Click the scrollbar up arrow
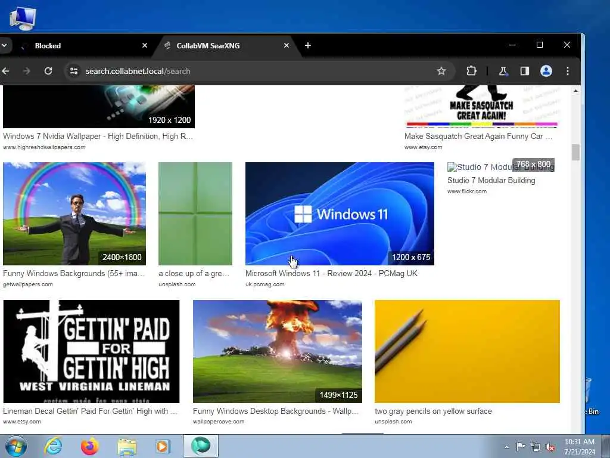 coord(575,91)
